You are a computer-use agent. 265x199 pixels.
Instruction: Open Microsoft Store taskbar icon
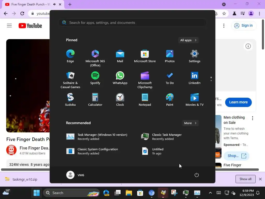(140, 193)
